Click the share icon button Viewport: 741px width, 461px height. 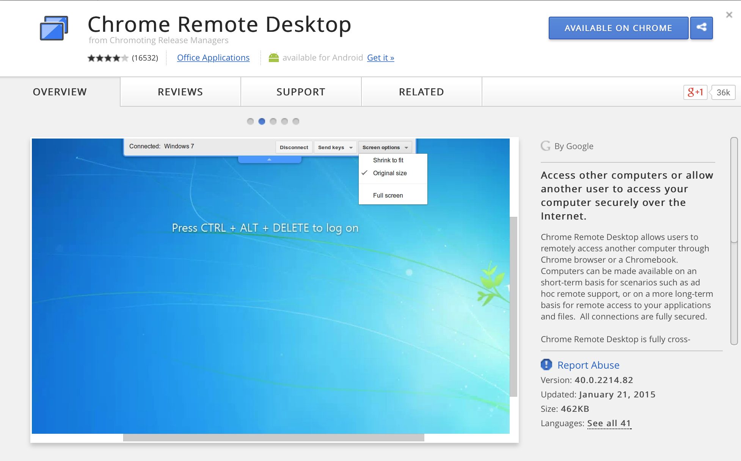701,28
